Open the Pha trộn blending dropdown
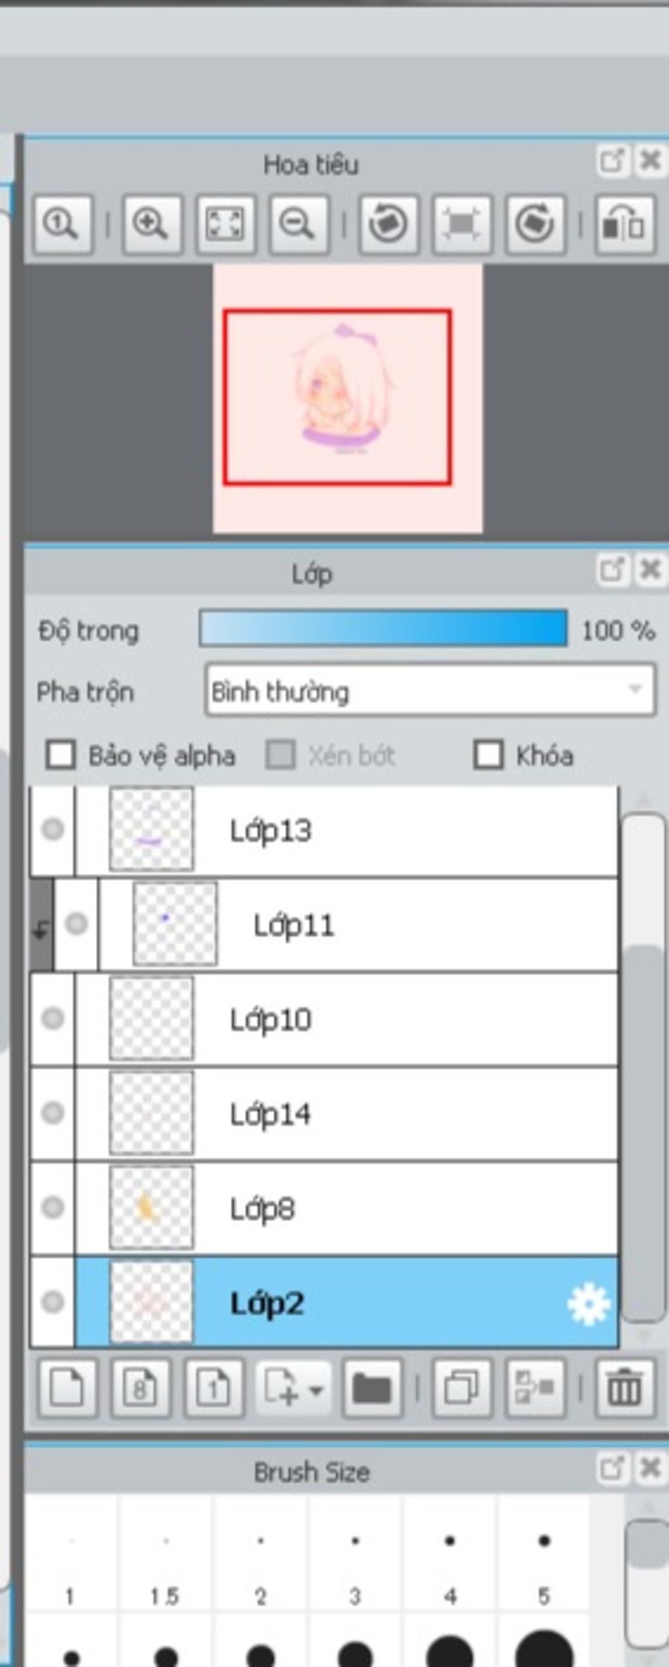The image size is (669, 1667). click(430, 690)
